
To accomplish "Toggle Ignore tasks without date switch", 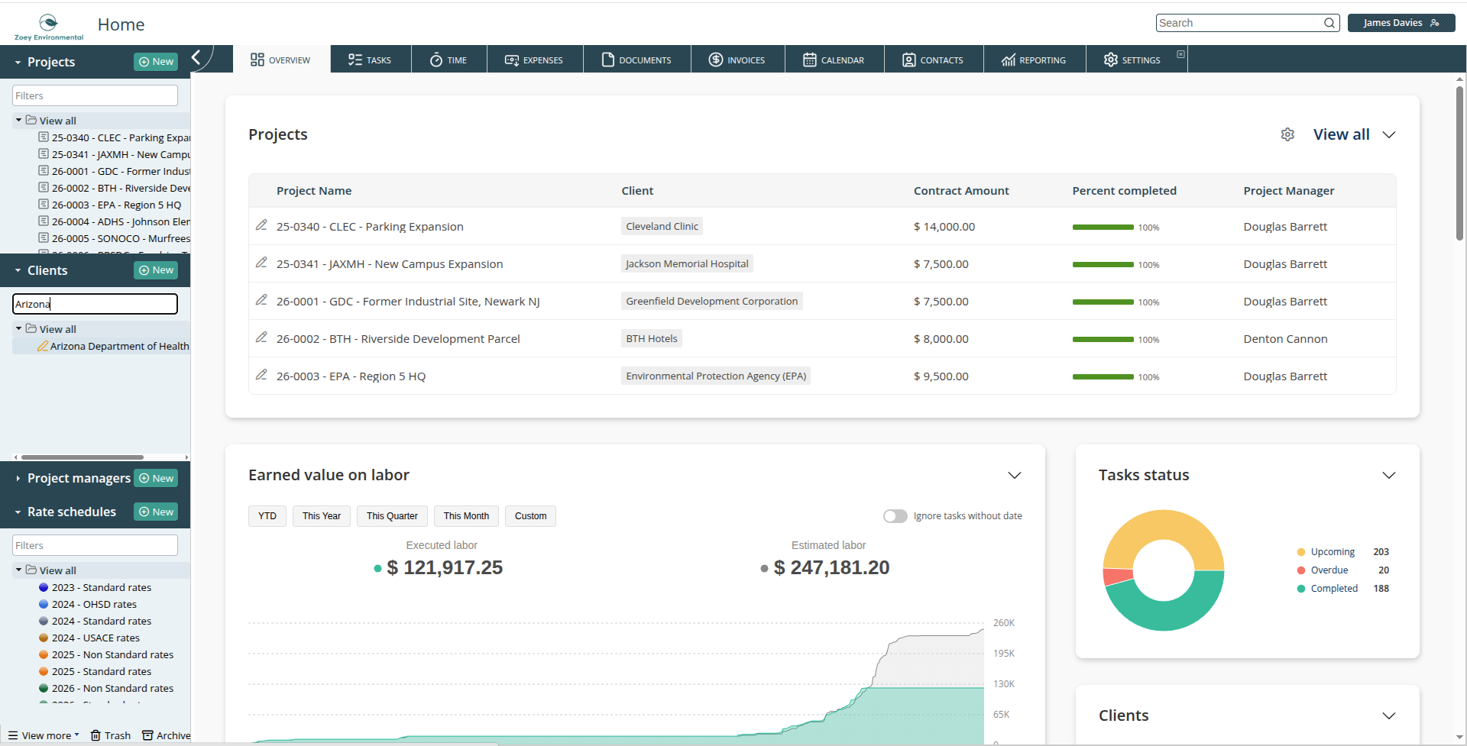I will click(895, 516).
